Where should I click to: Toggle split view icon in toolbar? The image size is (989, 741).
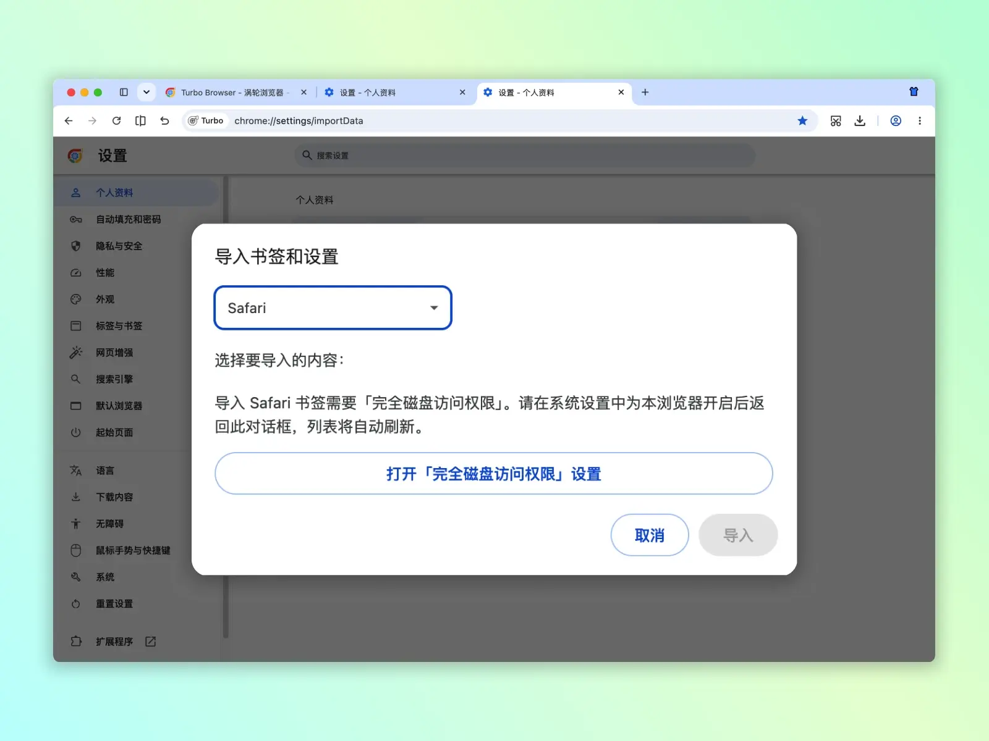pyautogui.click(x=140, y=121)
